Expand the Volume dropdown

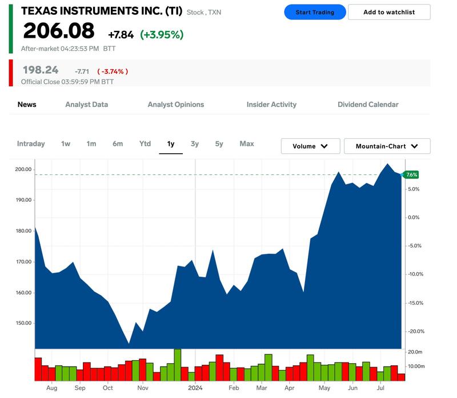coord(310,146)
